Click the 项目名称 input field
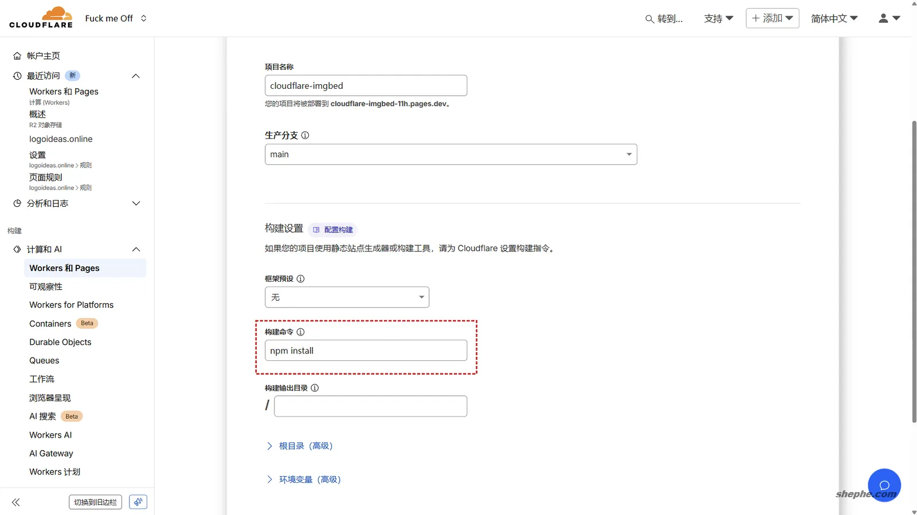The height and width of the screenshot is (515, 917). (x=366, y=85)
